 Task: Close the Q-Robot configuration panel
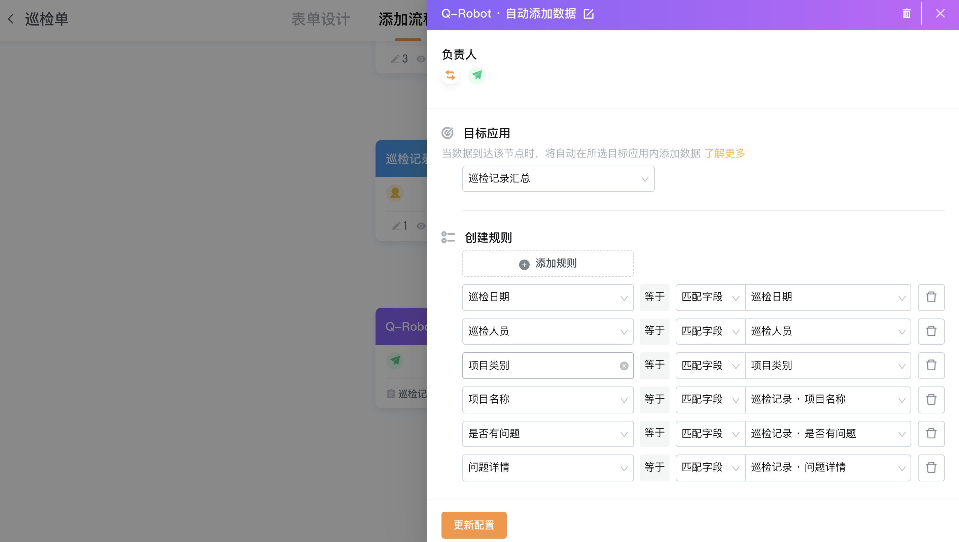[940, 14]
